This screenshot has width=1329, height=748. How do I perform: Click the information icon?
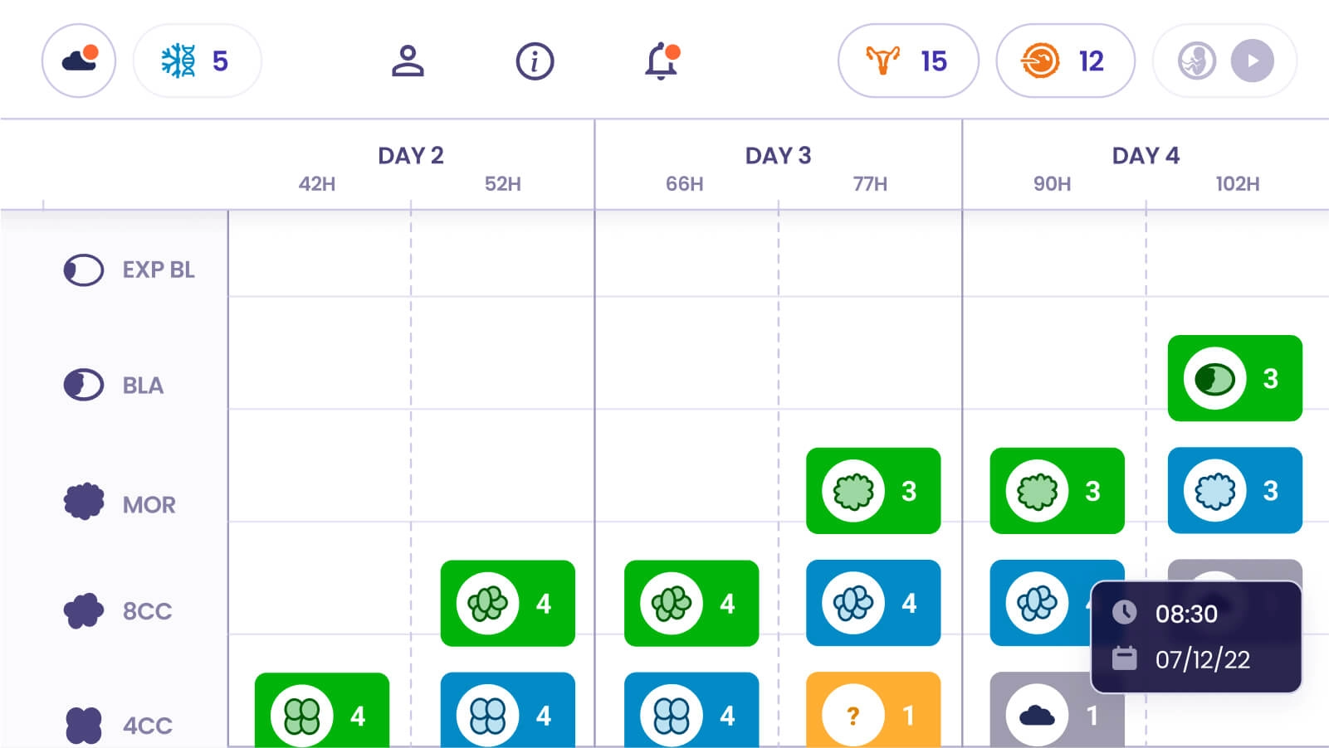tap(535, 61)
